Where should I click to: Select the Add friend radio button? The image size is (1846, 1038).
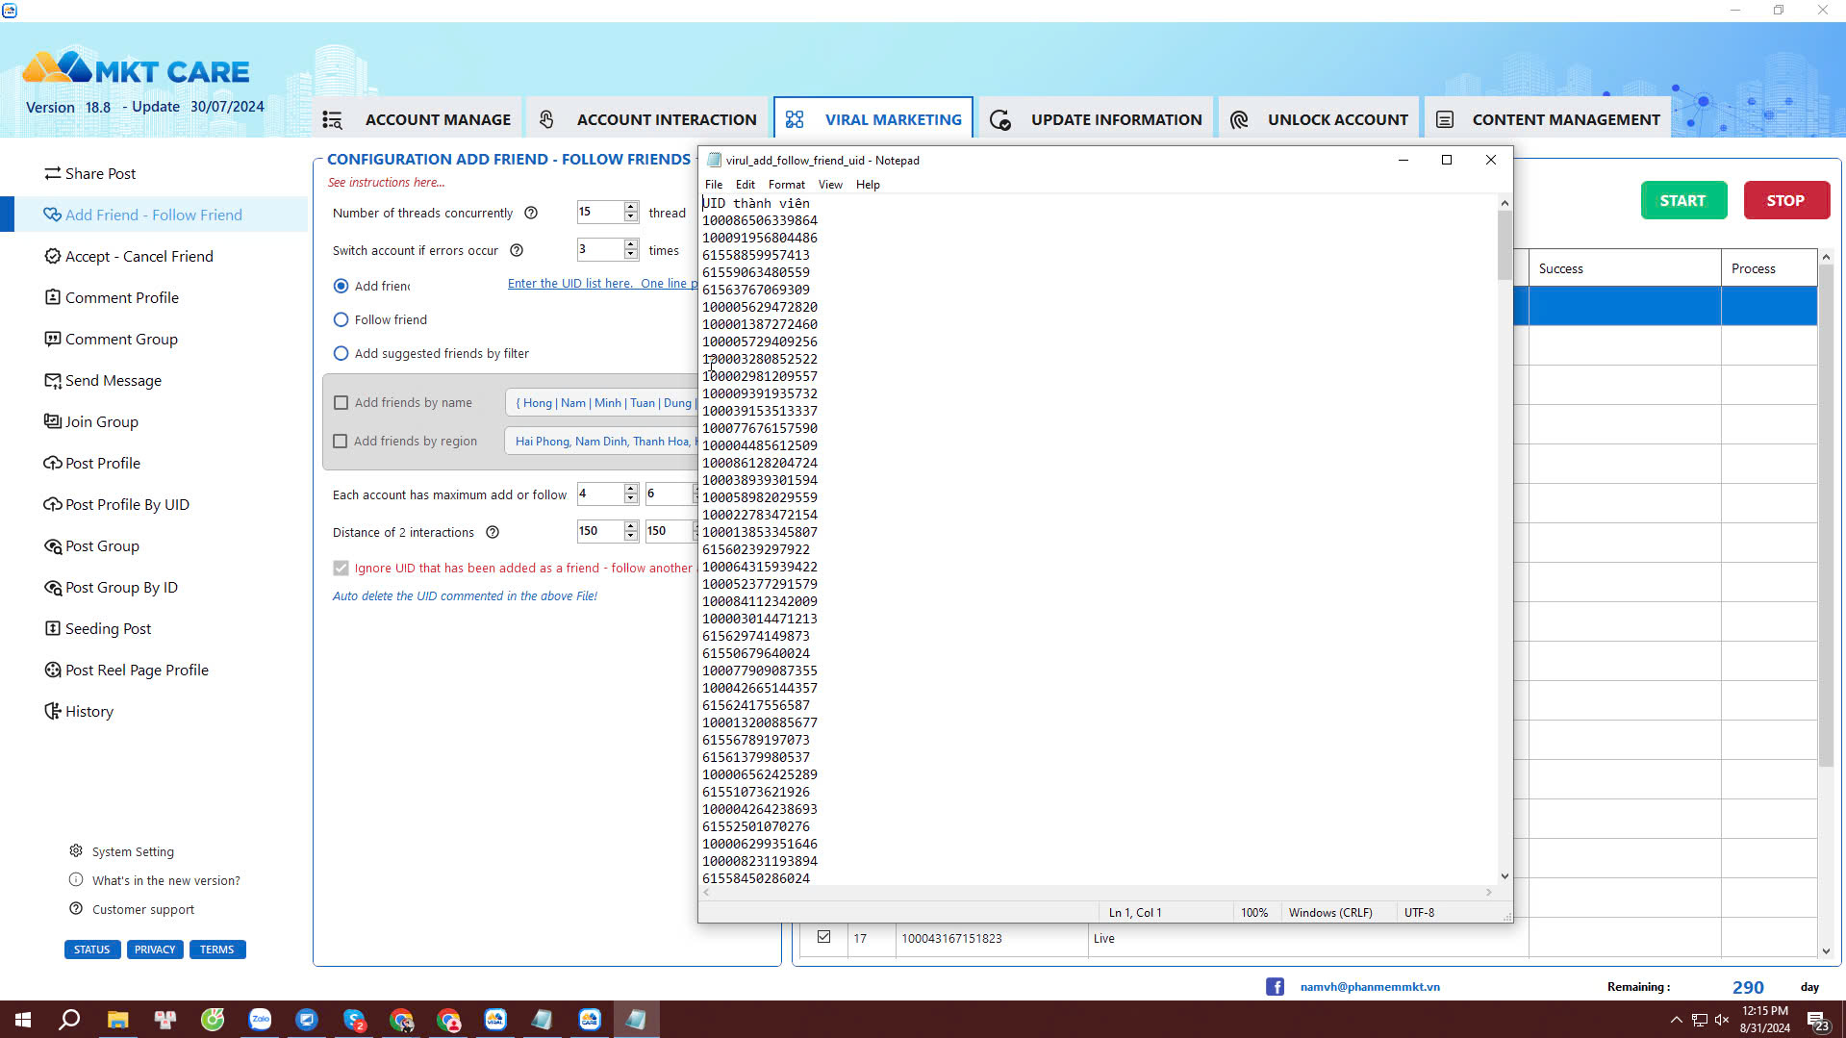click(341, 286)
